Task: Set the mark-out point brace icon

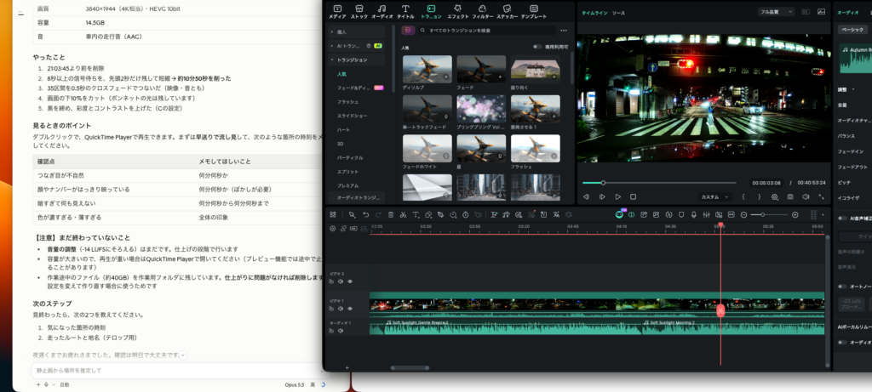Action: [x=759, y=197]
